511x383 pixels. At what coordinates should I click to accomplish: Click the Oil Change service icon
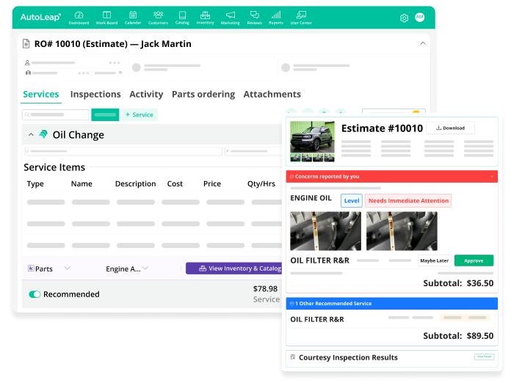(x=43, y=134)
